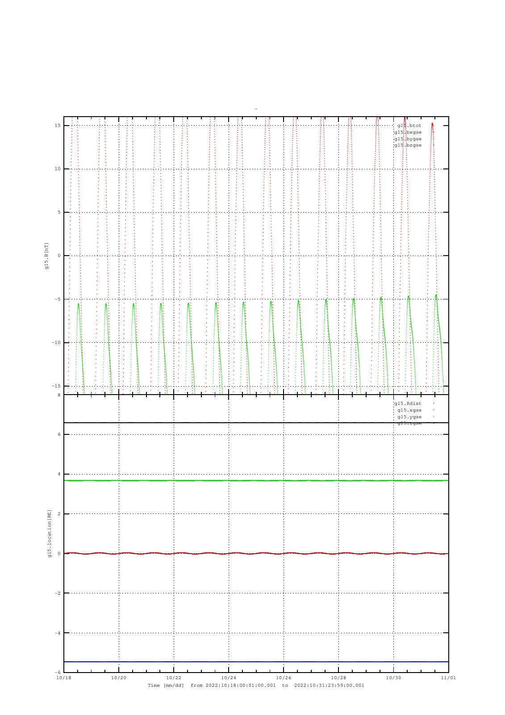Click the 15 tick on the g15.B axis

click(58, 126)
